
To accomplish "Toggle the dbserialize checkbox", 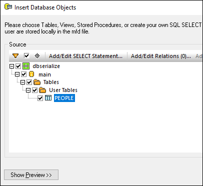I will click(18, 66).
